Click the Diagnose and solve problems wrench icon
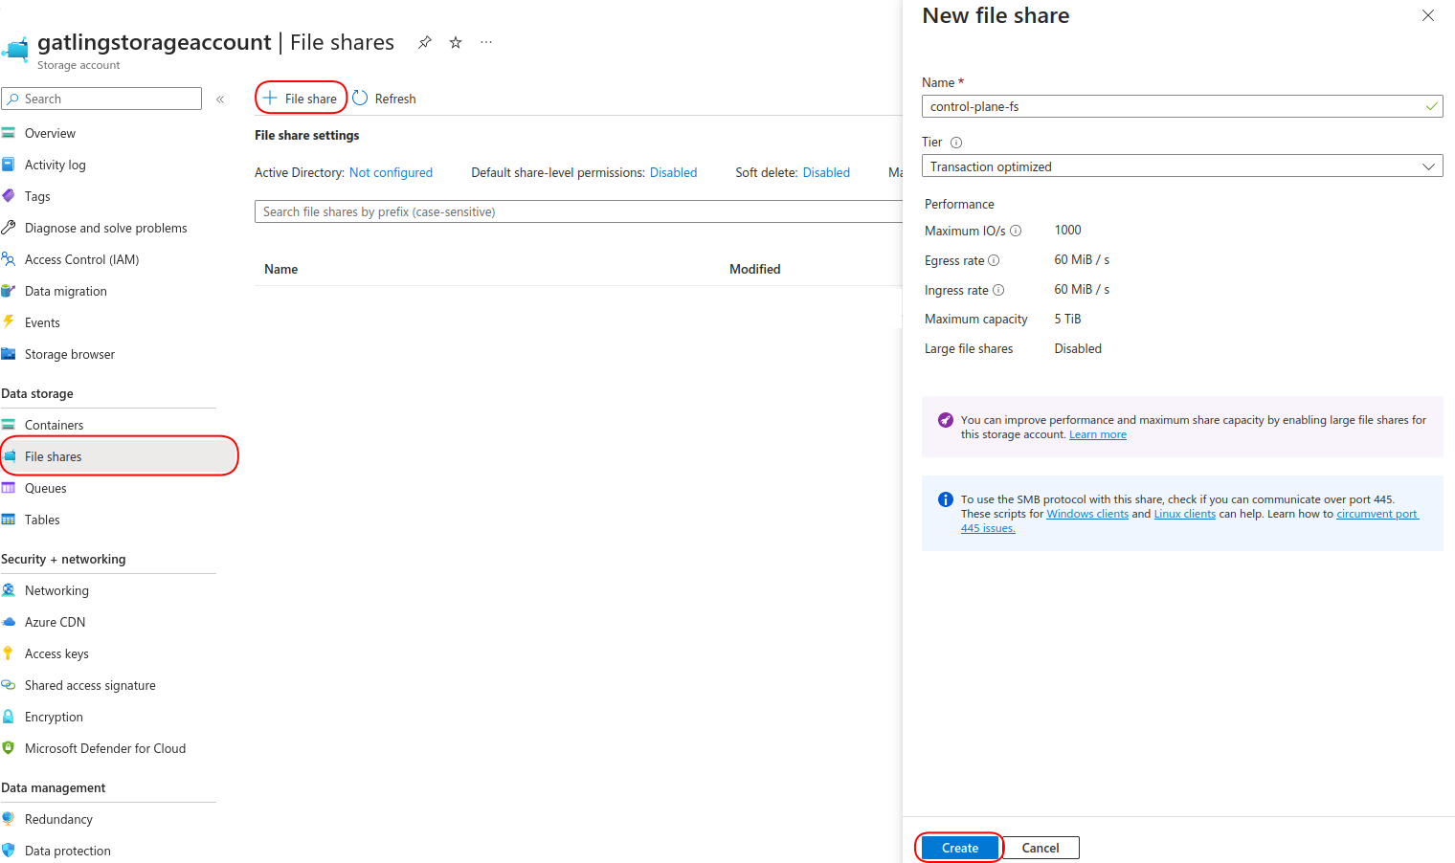Viewport: 1455px width, 863px height. (x=9, y=228)
